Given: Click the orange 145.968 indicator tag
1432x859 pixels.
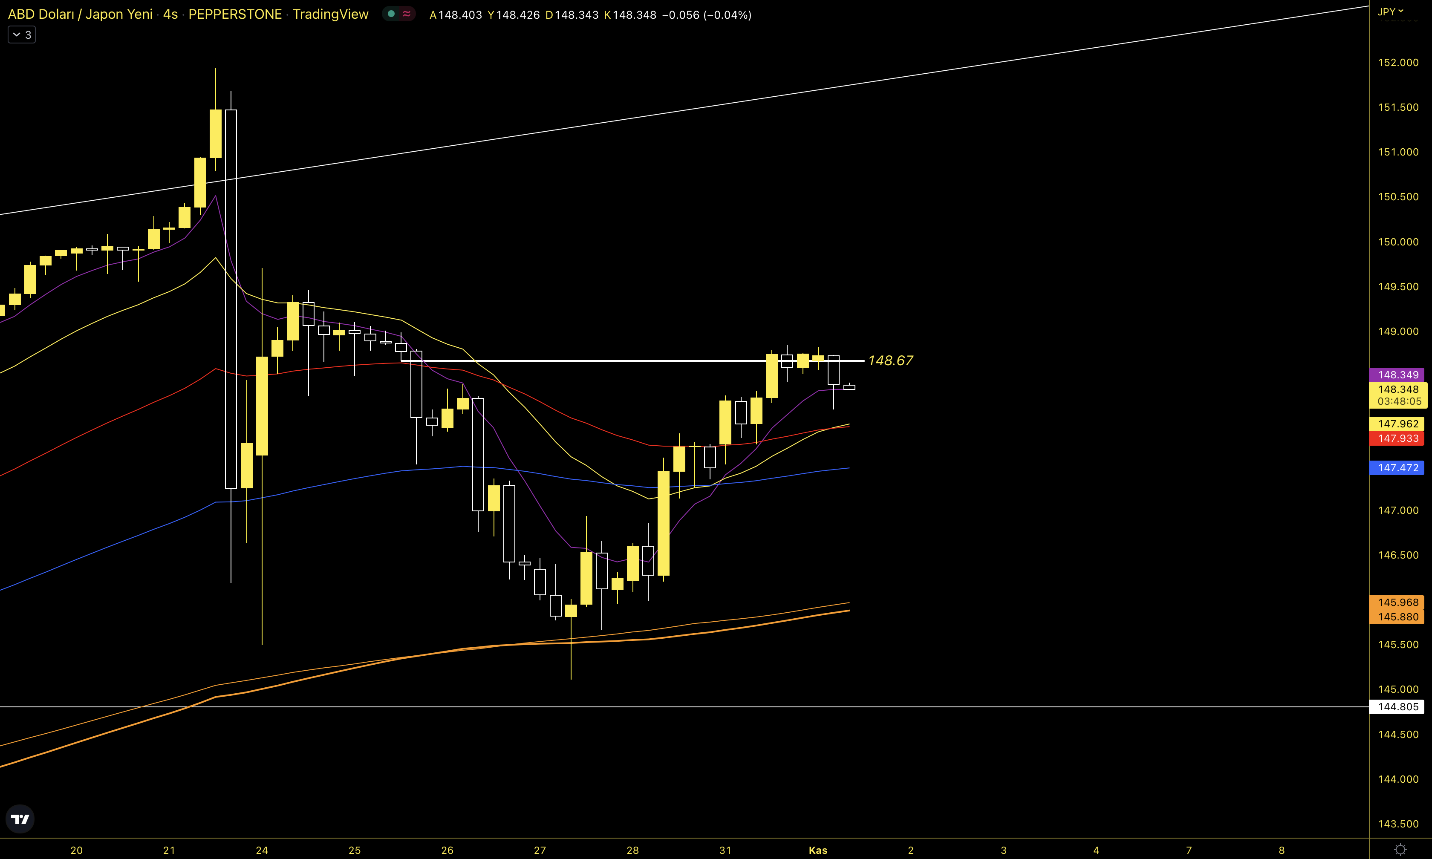Looking at the screenshot, I should (1397, 602).
